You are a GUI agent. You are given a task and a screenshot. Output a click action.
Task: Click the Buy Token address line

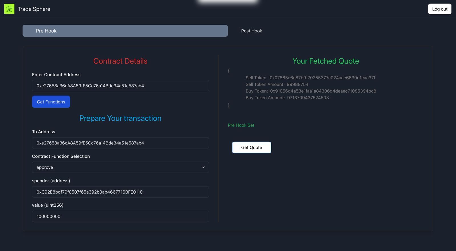point(311,91)
